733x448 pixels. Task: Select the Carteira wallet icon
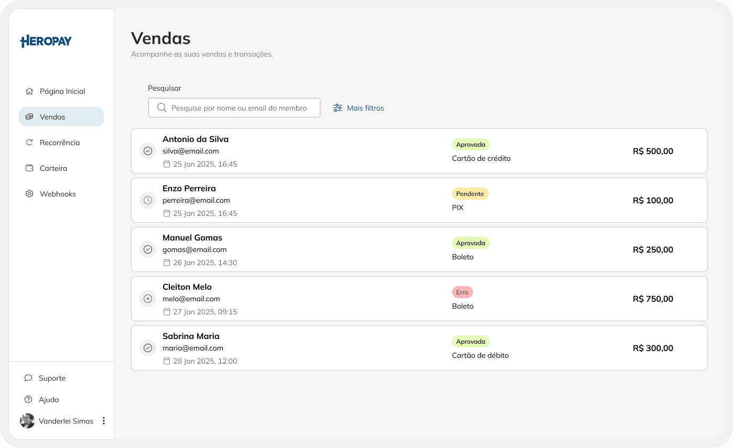[x=30, y=168]
